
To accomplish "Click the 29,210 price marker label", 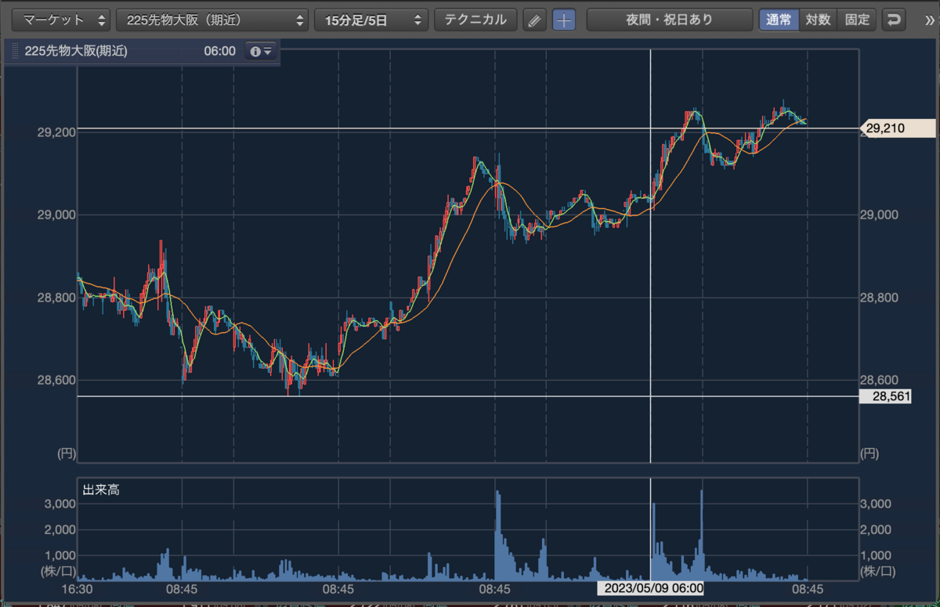I will 898,128.
